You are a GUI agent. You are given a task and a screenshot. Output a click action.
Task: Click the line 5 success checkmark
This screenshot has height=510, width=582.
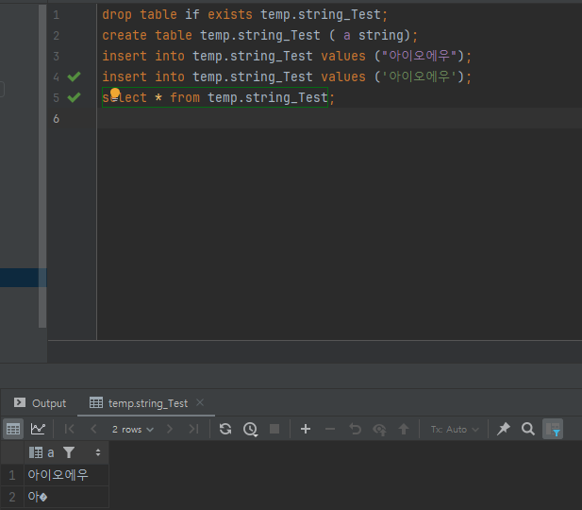coord(75,97)
